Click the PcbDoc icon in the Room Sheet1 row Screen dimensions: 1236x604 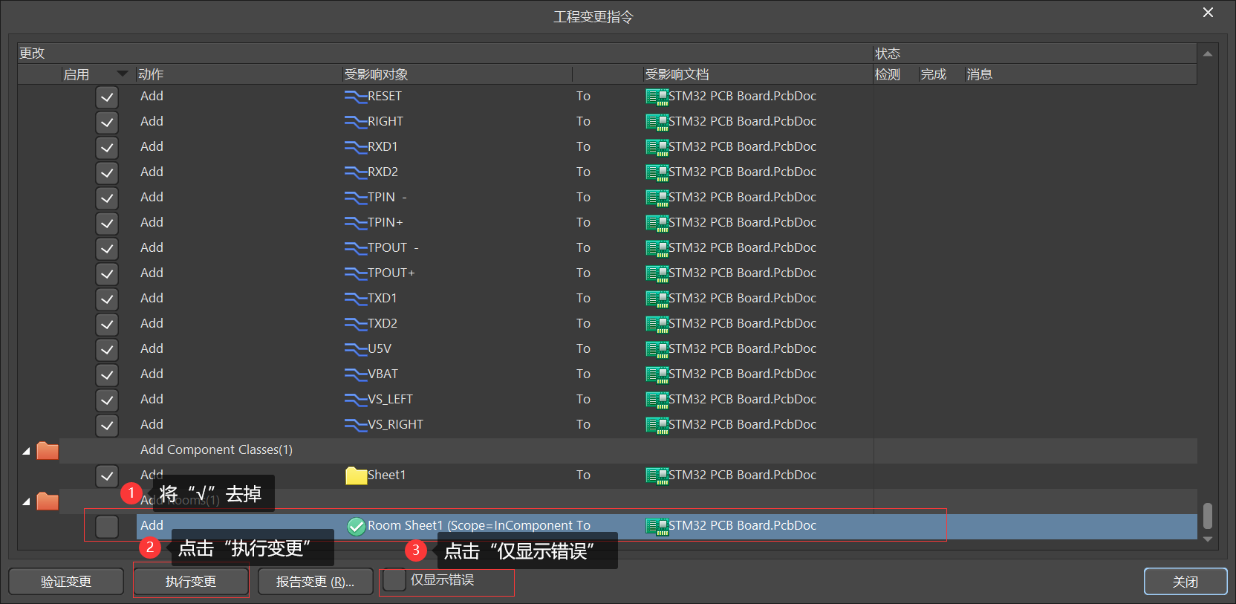[x=657, y=527]
